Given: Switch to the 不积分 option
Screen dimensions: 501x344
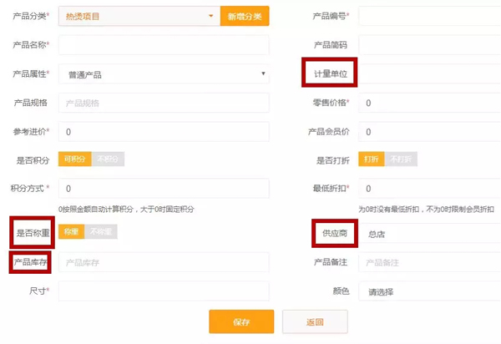Looking at the screenshot, I should pyautogui.click(x=107, y=159).
